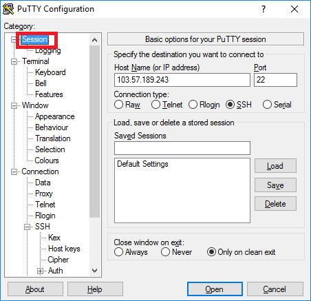Click the Delete session button
Image resolution: width=311 pixels, height=301 pixels.
275,204
